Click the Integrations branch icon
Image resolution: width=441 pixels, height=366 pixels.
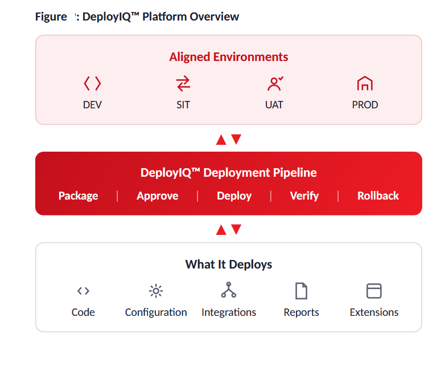(x=229, y=290)
